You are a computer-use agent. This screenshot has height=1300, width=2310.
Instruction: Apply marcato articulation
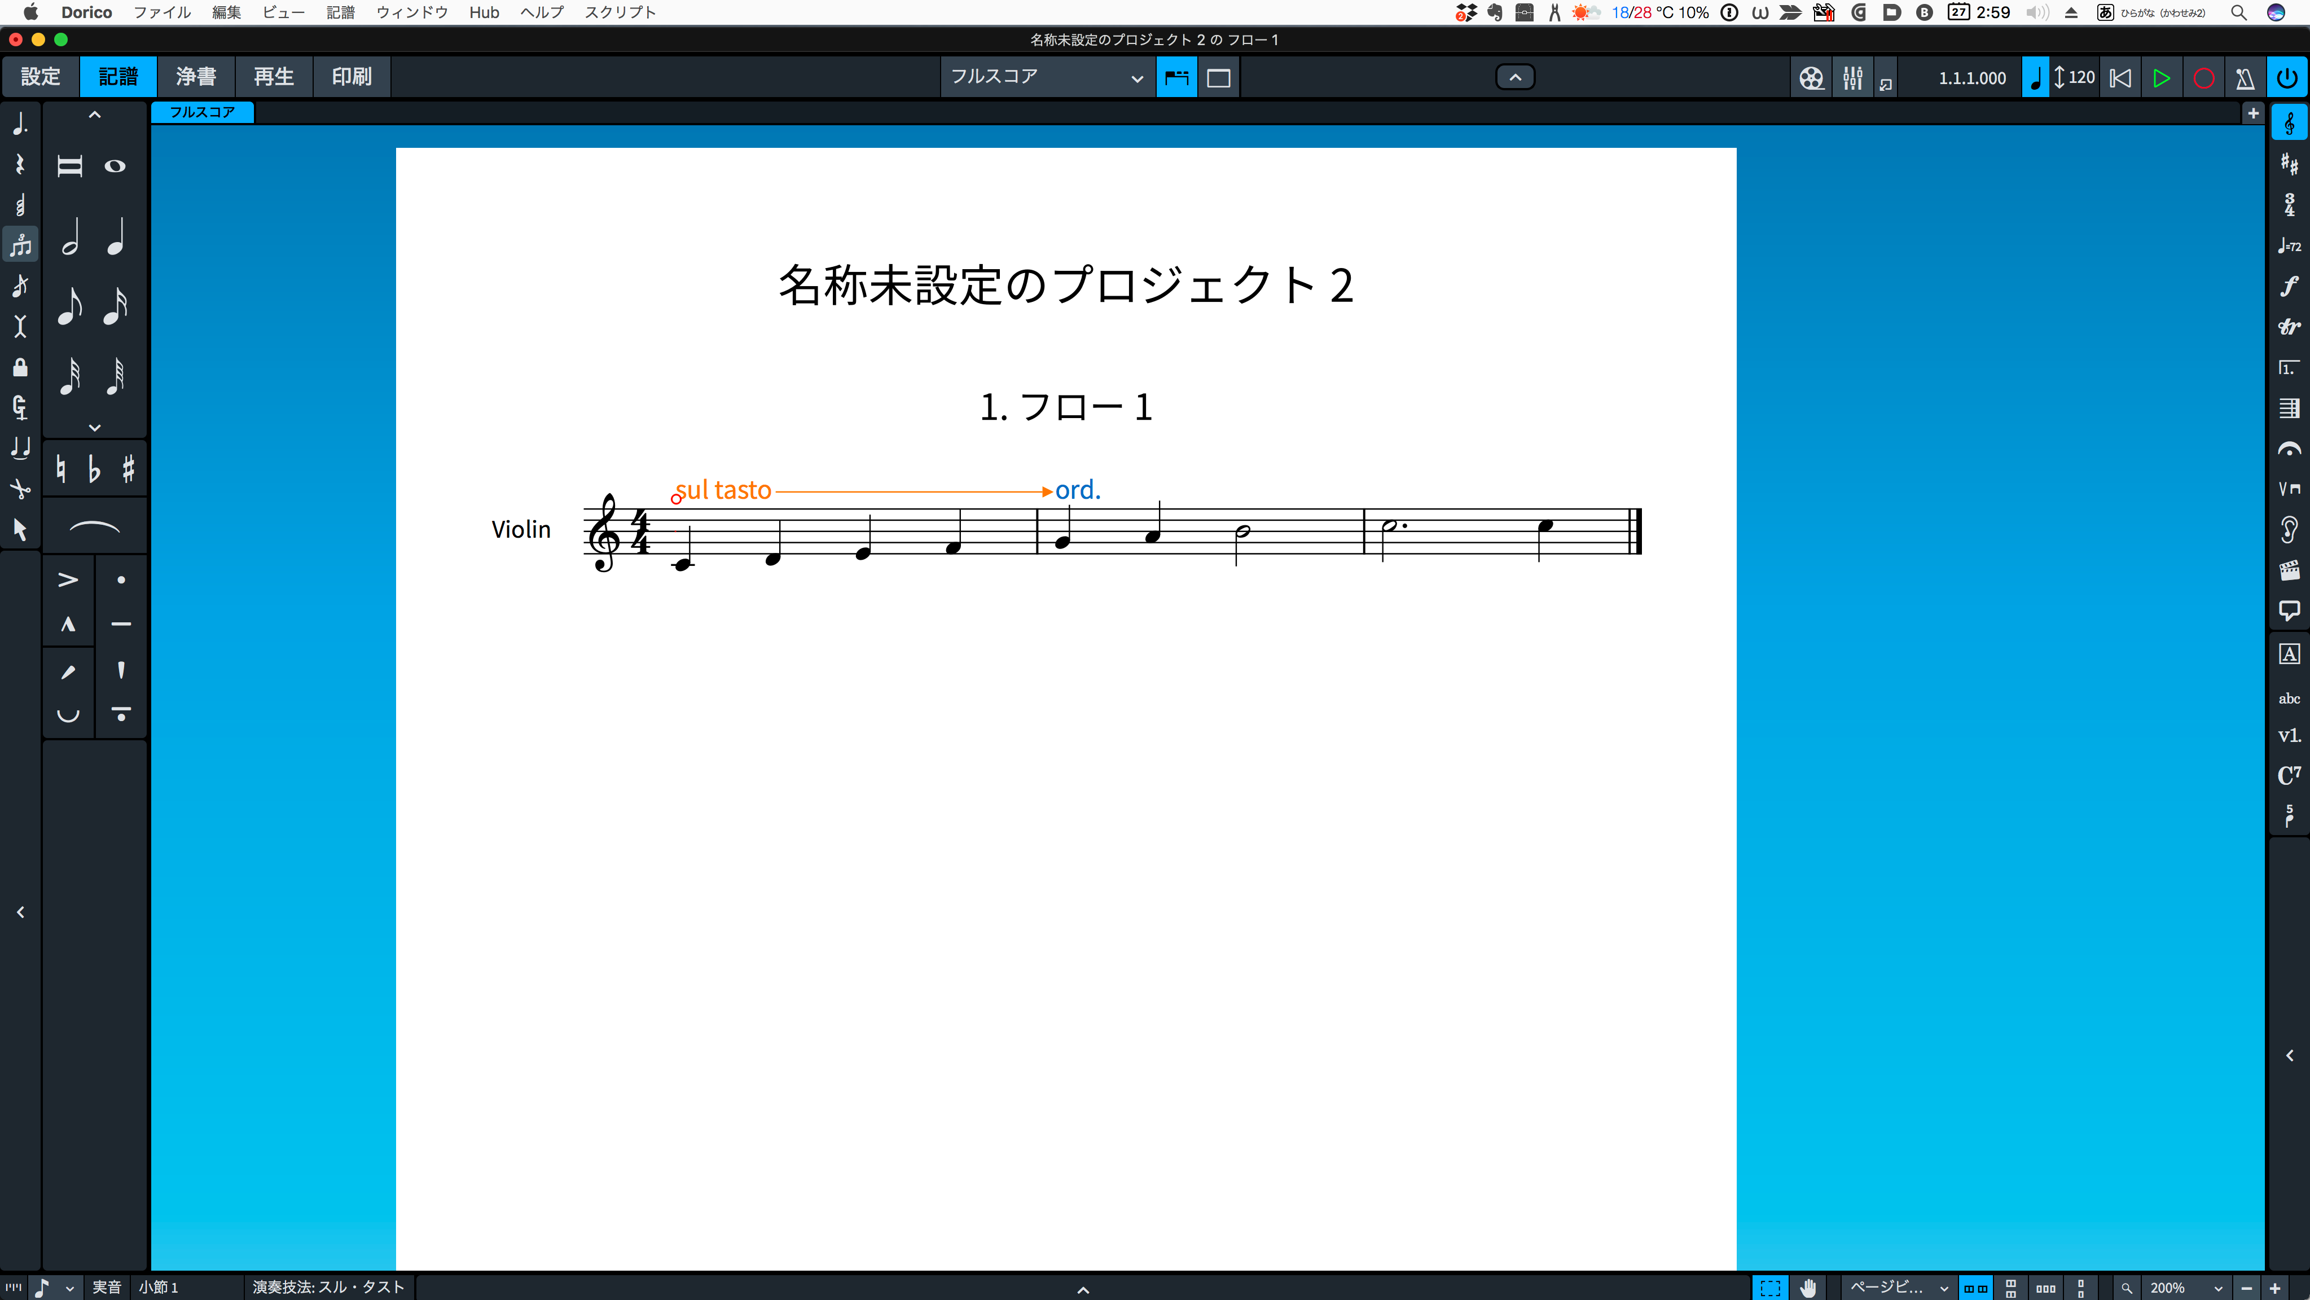click(68, 624)
